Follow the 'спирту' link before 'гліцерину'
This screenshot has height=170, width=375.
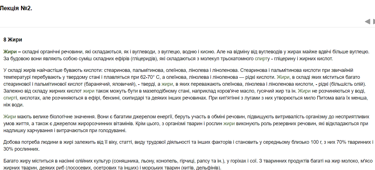coord(262,59)
